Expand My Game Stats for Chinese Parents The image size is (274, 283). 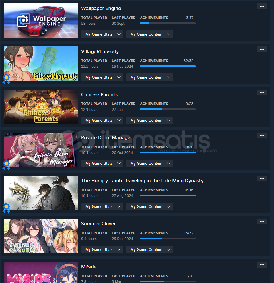pos(102,120)
